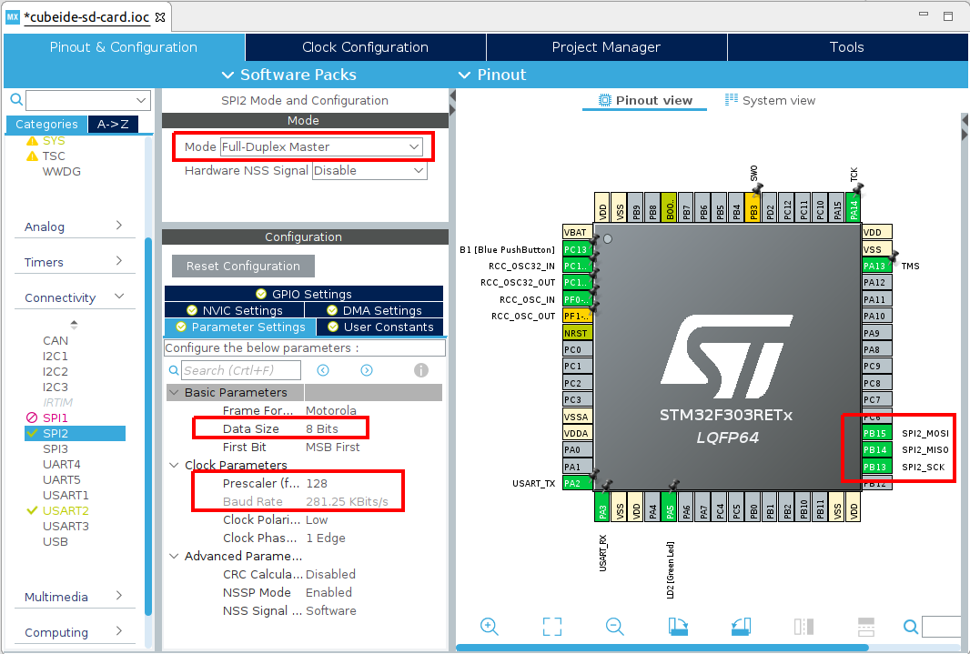
Task: Zoom out of the pinout view
Action: click(614, 627)
